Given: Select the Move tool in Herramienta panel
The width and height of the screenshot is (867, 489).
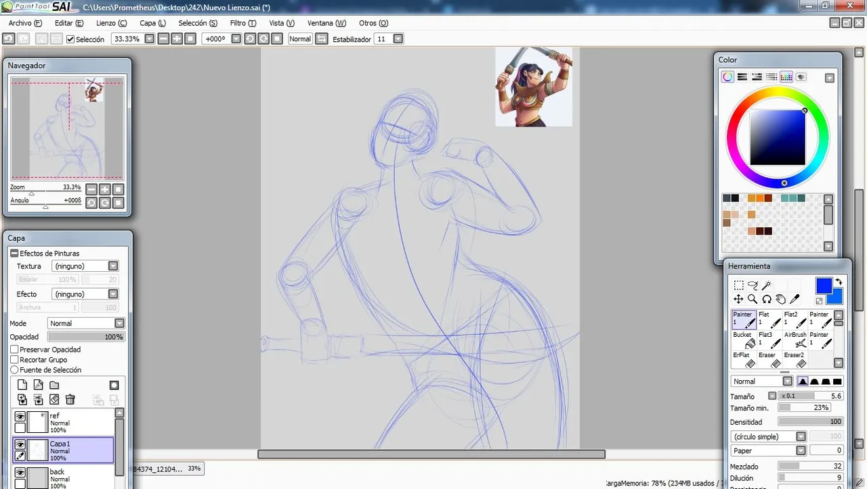Looking at the screenshot, I should pos(738,299).
